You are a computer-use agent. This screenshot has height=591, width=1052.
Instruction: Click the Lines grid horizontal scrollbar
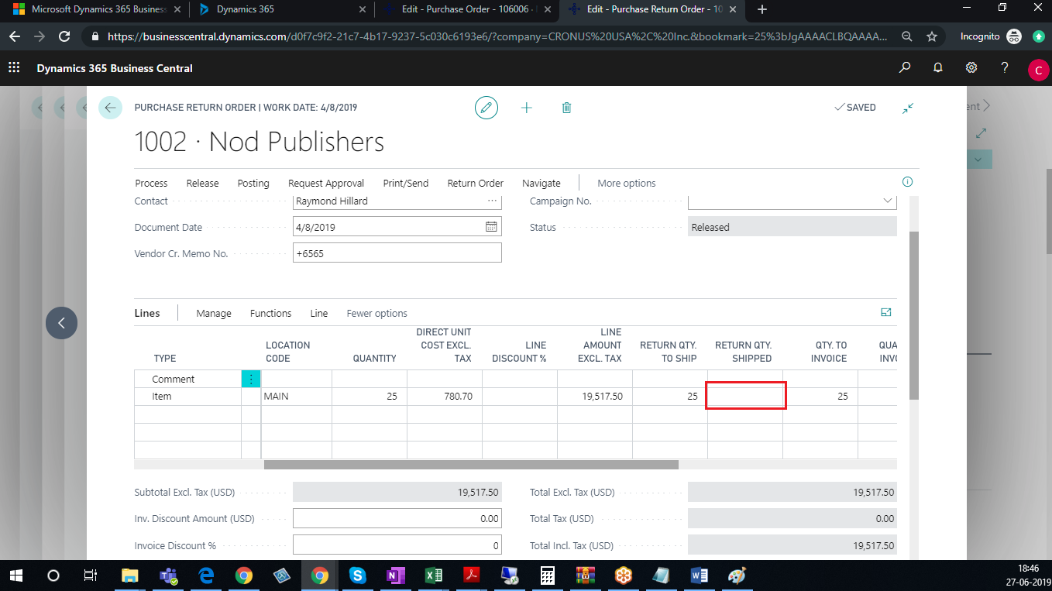[x=471, y=465]
